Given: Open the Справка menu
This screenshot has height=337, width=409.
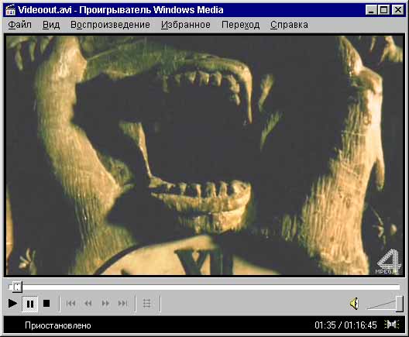Looking at the screenshot, I should click(x=289, y=25).
